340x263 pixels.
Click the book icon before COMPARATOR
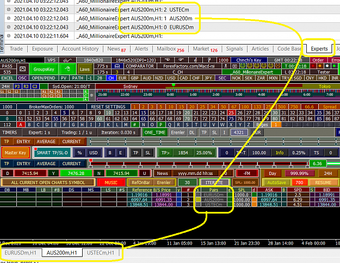pyautogui.click(x=118, y=66)
